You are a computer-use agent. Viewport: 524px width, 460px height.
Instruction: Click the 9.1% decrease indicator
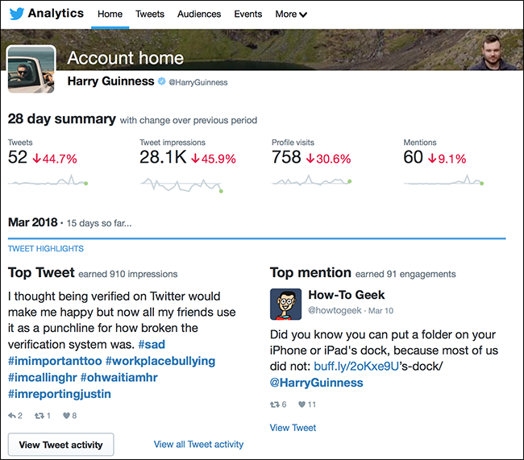pos(447,159)
